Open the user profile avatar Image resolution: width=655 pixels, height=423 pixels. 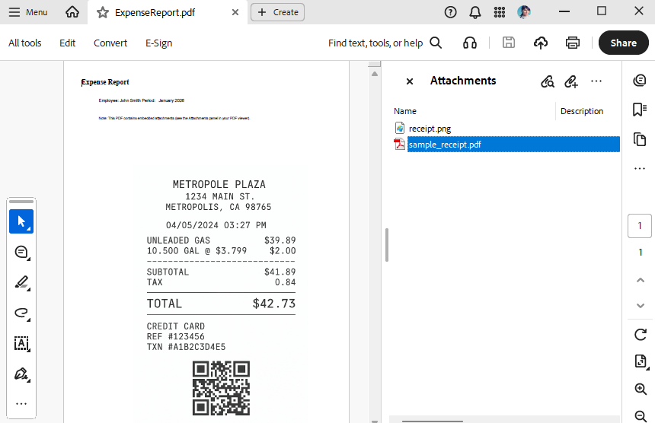click(x=524, y=12)
